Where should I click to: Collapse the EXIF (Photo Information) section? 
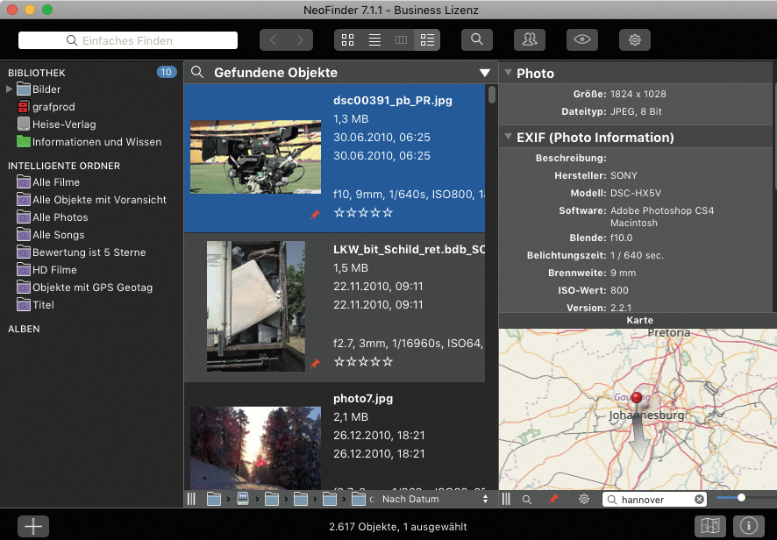(508, 137)
